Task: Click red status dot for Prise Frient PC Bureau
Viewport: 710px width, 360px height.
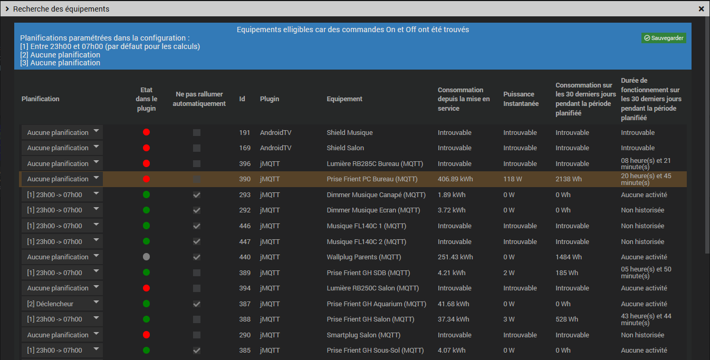Action: 147,179
